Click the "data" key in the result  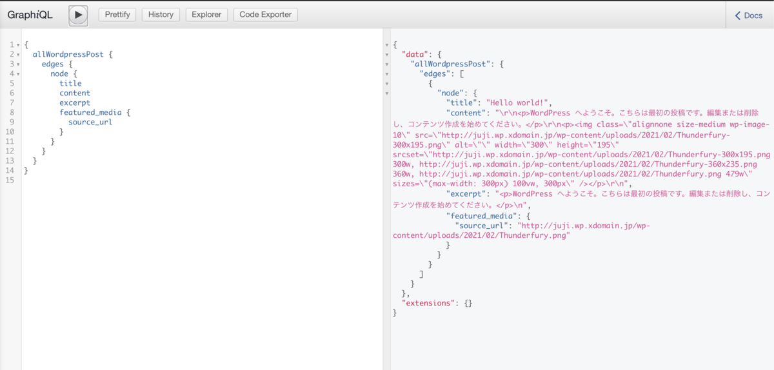point(415,55)
